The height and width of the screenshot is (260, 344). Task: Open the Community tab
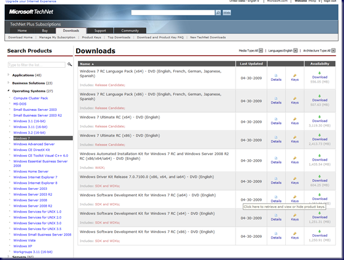click(130, 31)
